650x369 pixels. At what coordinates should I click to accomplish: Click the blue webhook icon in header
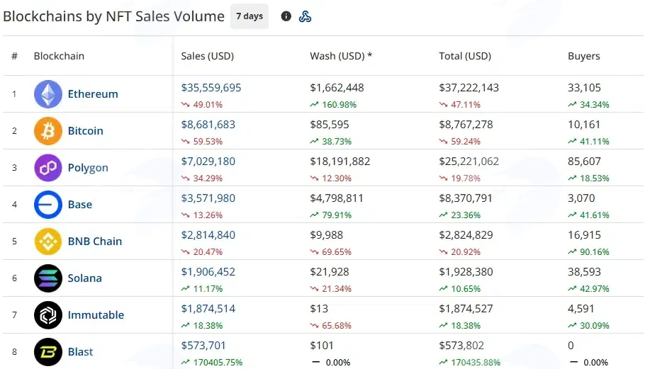tap(305, 16)
